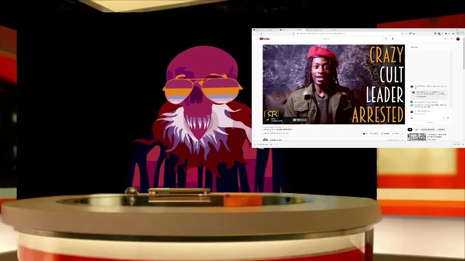Open the account avatar menu
The image size is (465, 261).
[x=458, y=39]
